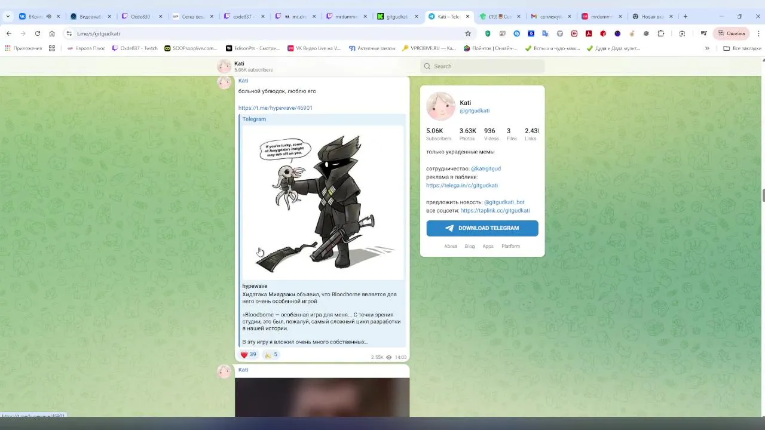
Task: Click the magnifier icon in Telegram search
Action: point(427,66)
